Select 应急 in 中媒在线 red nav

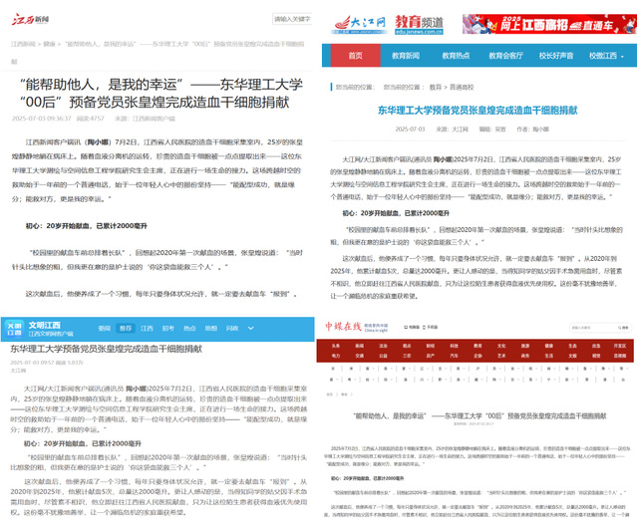(596, 346)
